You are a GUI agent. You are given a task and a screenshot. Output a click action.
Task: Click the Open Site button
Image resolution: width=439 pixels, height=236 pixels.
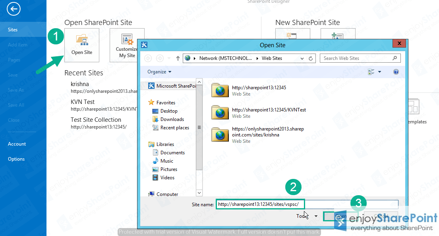coord(82,45)
